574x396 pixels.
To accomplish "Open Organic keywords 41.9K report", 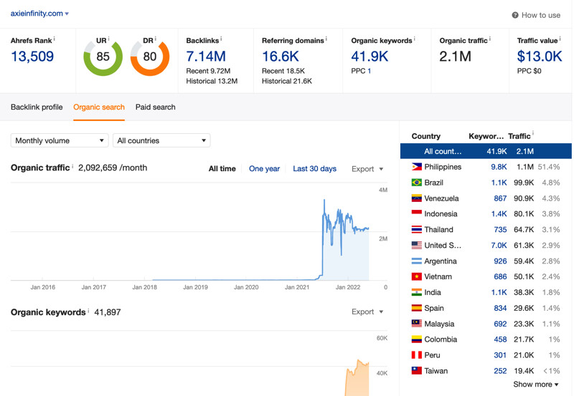I will point(370,57).
